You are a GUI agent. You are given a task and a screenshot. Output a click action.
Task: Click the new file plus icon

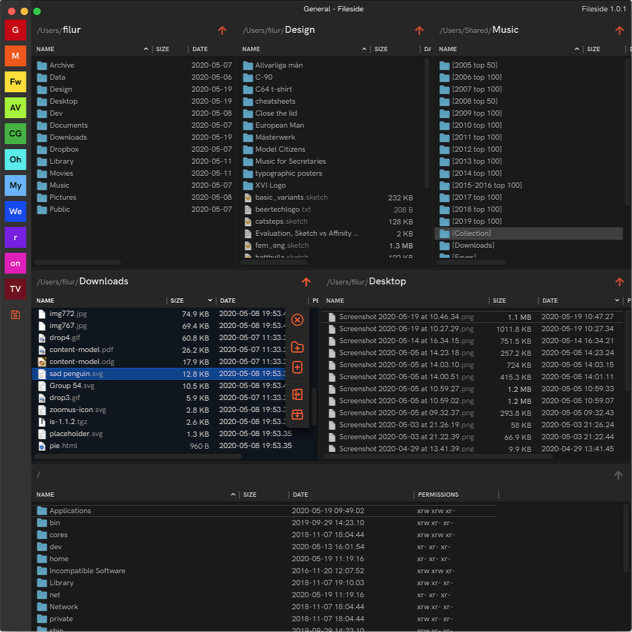298,367
